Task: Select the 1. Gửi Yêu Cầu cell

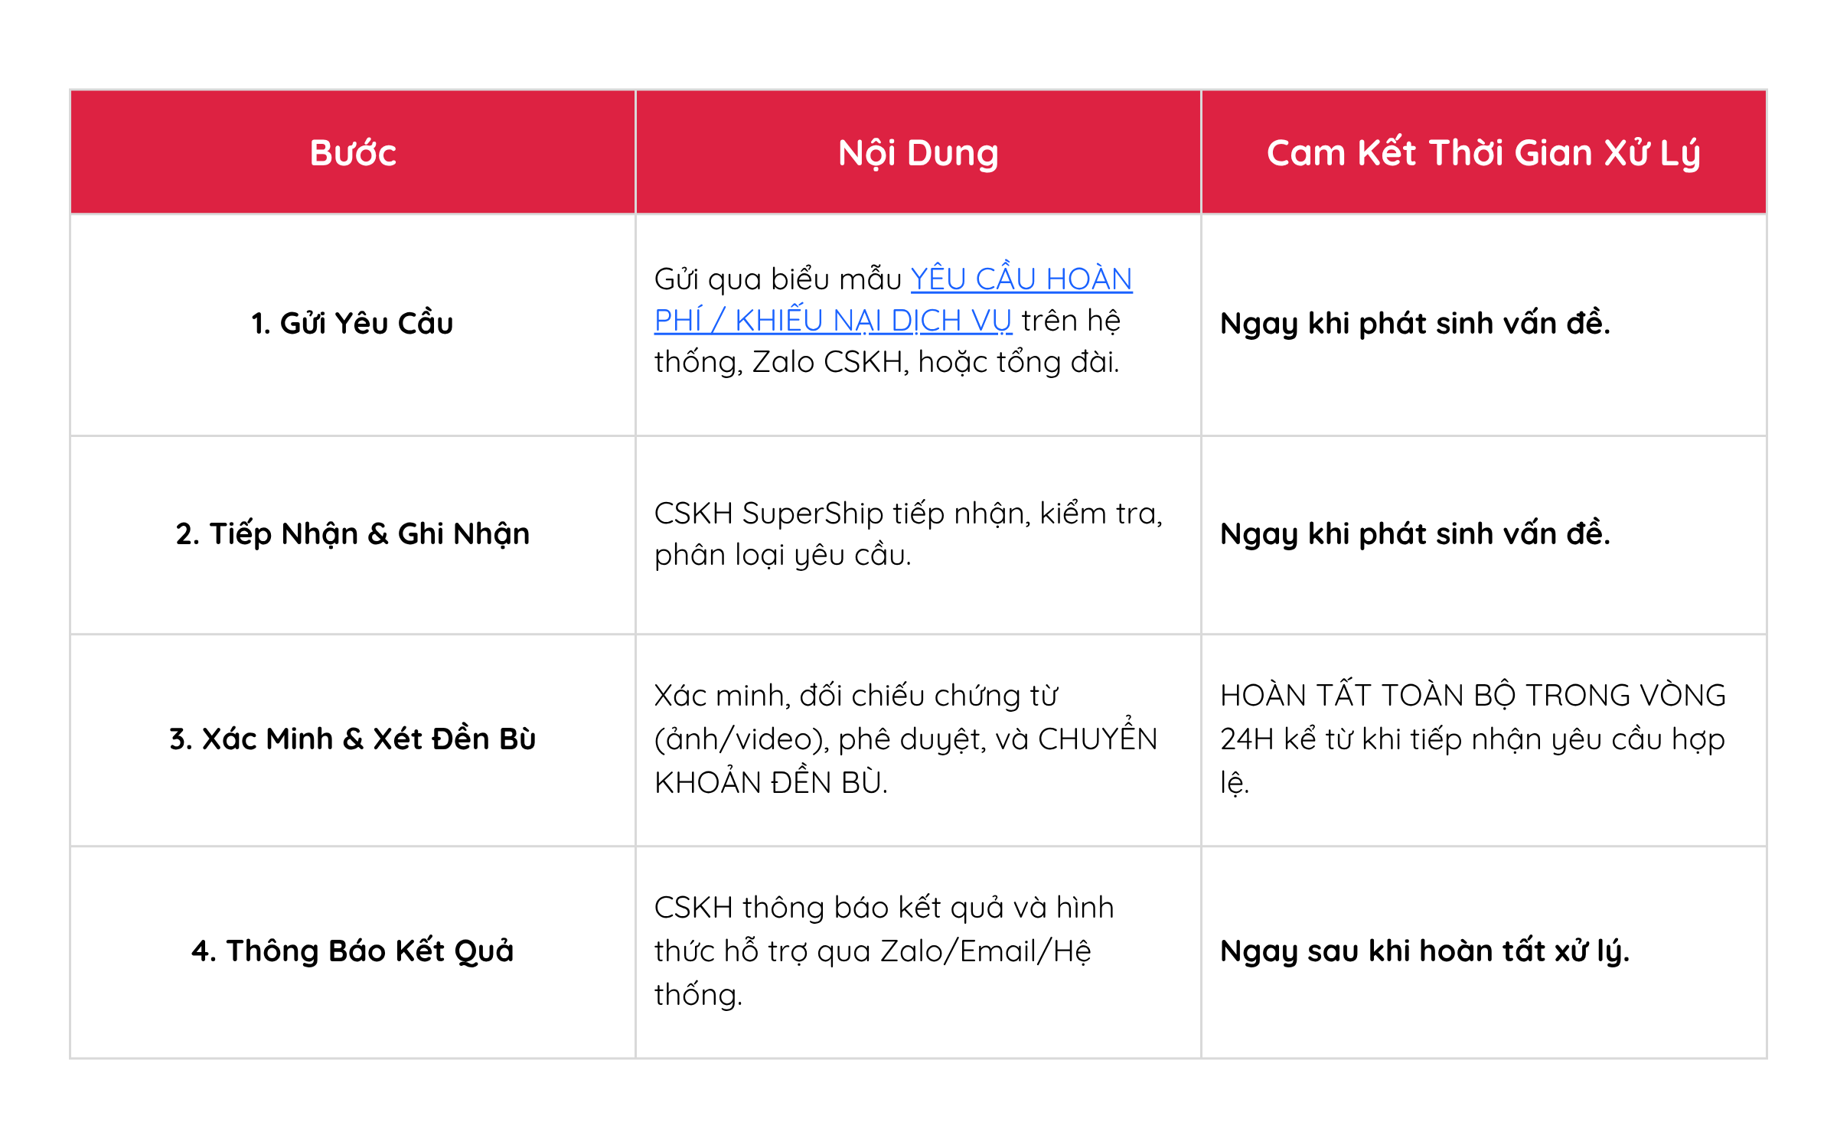Action: 352,324
